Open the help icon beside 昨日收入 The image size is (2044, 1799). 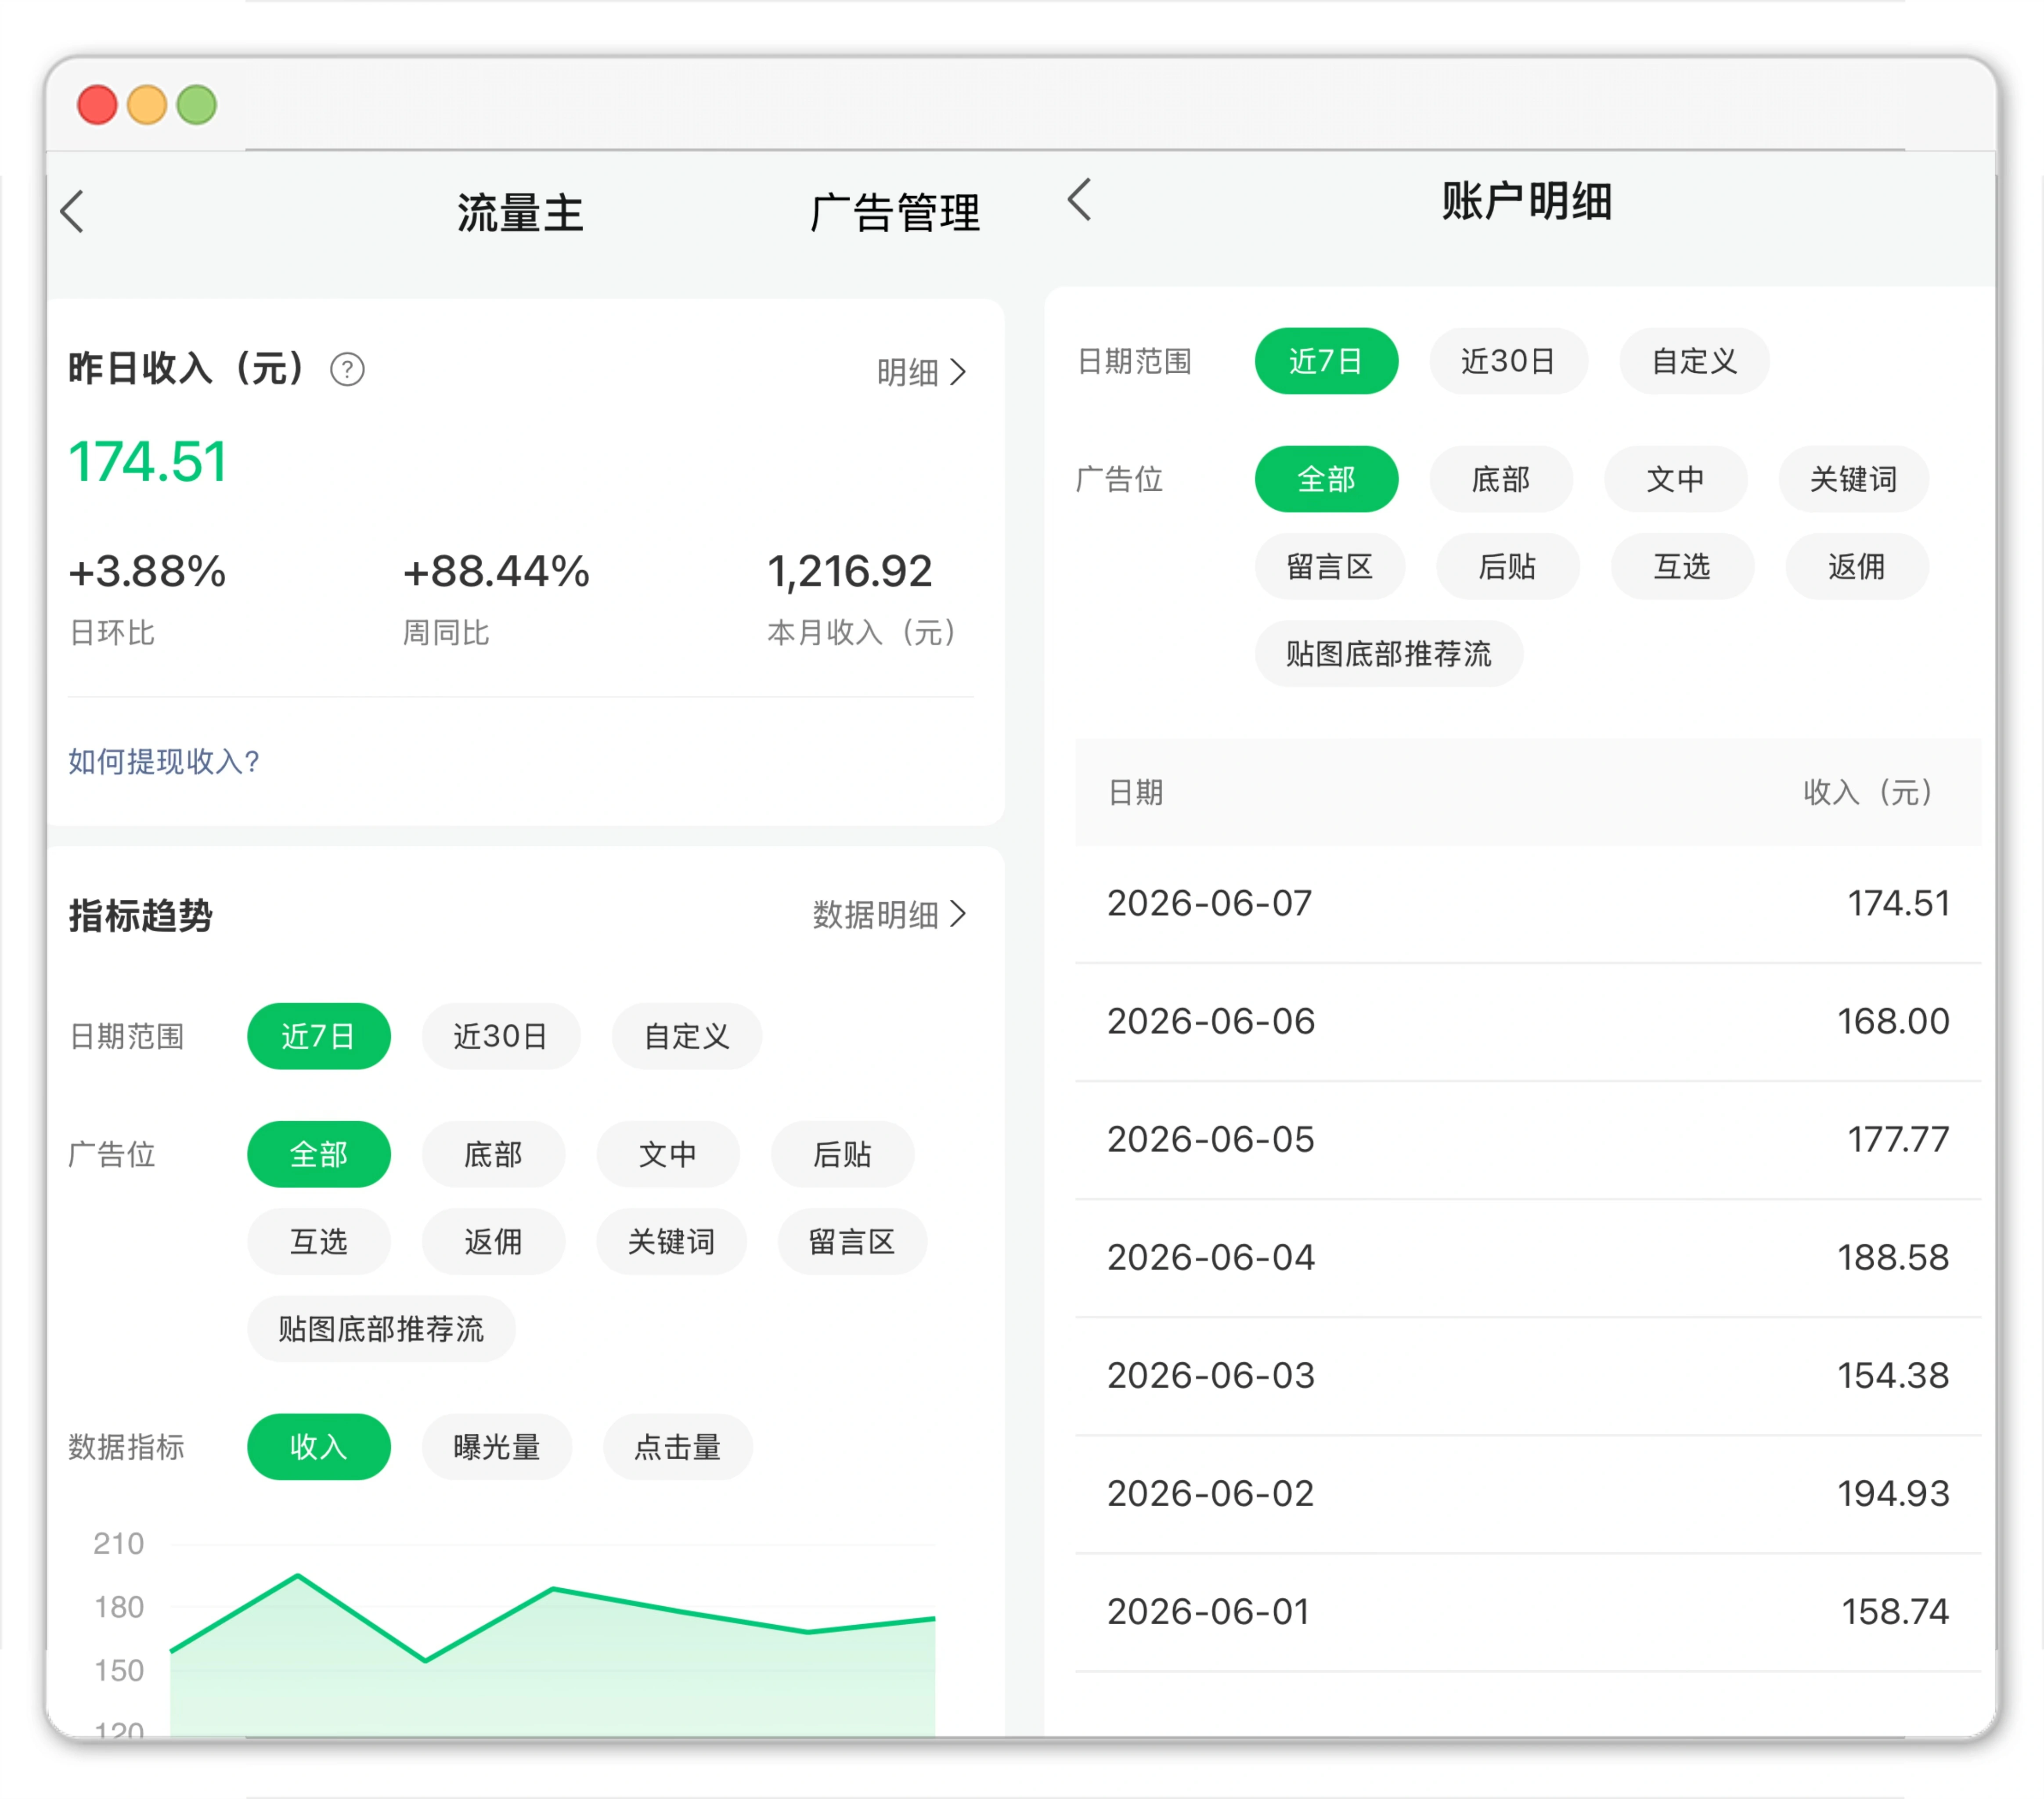coord(347,369)
